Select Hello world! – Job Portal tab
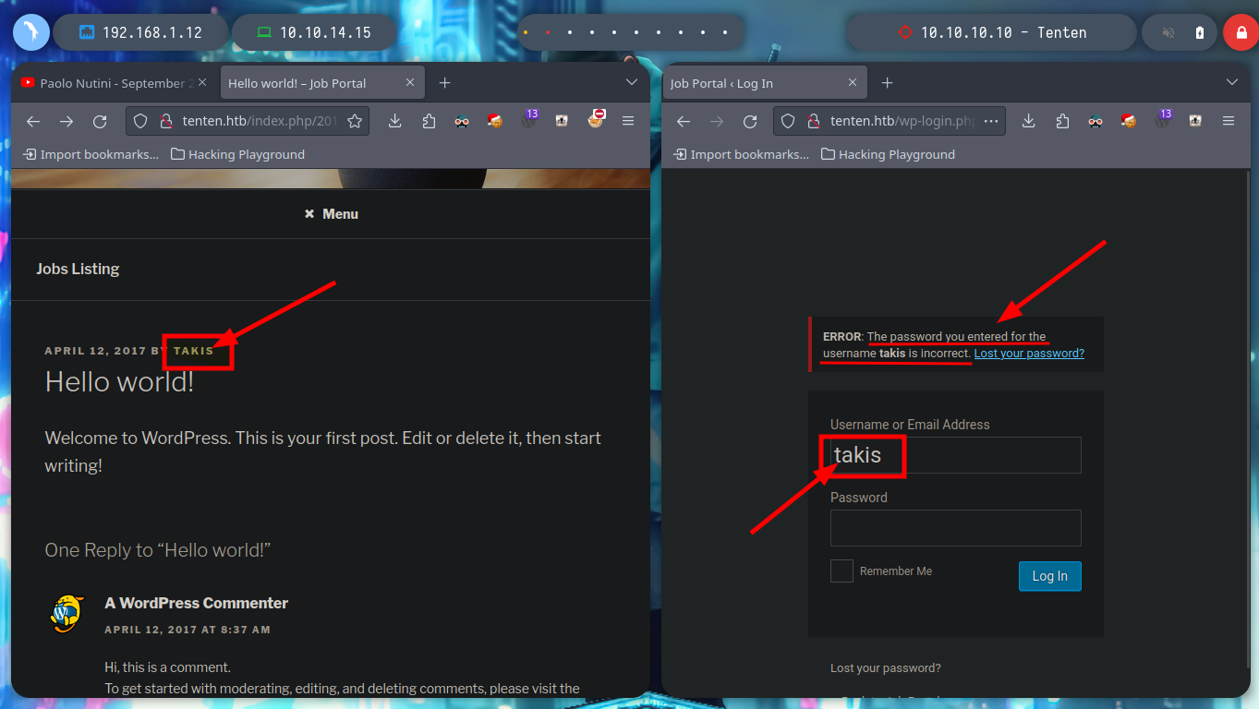Image resolution: width=1259 pixels, height=709 pixels. (x=321, y=83)
